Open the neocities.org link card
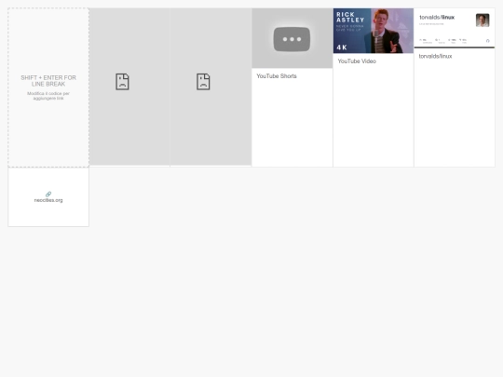 coord(48,197)
